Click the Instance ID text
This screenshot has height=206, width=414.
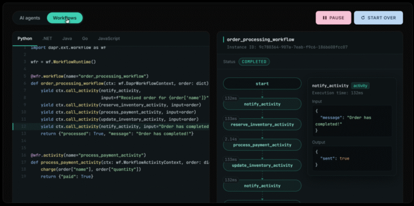(x=287, y=47)
